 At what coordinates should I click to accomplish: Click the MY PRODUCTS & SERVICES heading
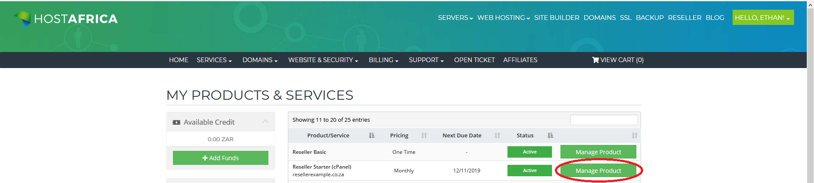[x=259, y=95]
